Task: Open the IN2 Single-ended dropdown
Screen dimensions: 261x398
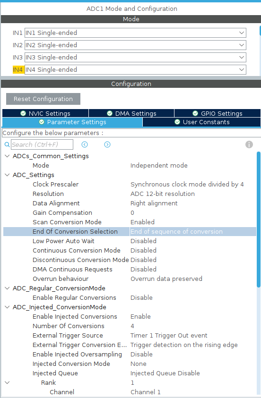Action: (135, 45)
